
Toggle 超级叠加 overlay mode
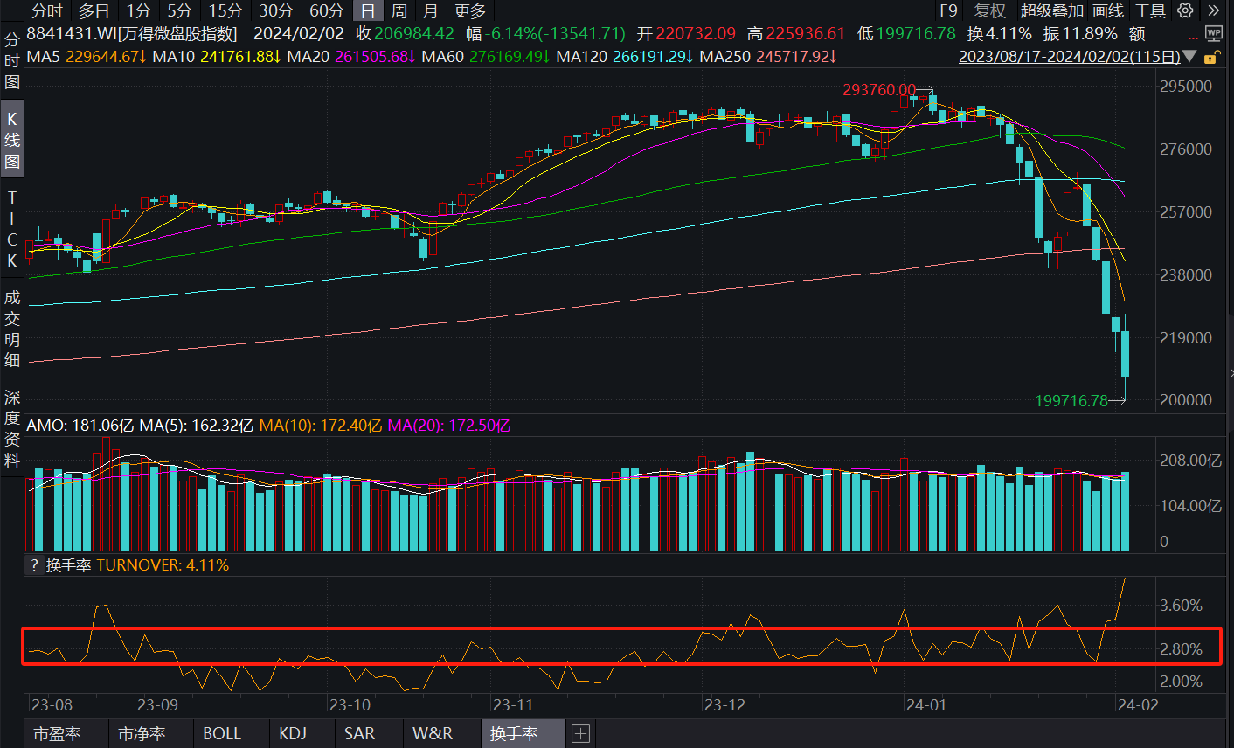click(1051, 10)
